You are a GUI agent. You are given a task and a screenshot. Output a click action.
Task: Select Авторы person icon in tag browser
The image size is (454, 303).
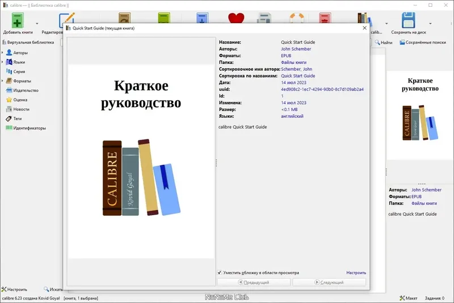pyautogui.click(x=9, y=53)
